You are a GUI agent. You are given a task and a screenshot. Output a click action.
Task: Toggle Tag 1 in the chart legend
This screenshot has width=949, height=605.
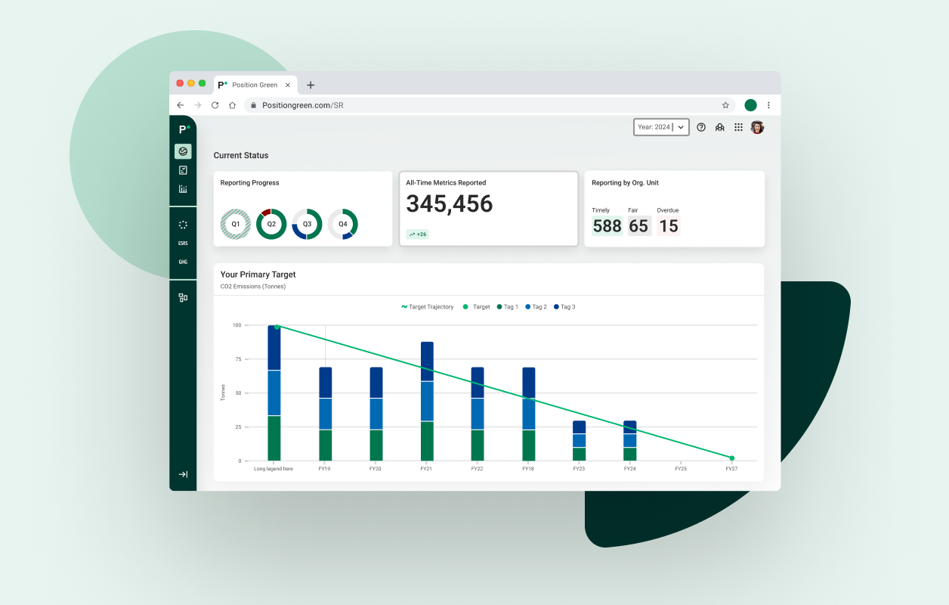coord(507,306)
